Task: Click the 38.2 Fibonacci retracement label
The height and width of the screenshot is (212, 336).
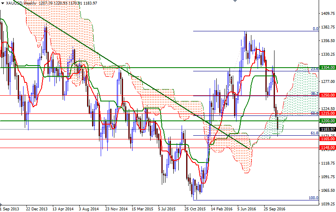Action: 314,94
